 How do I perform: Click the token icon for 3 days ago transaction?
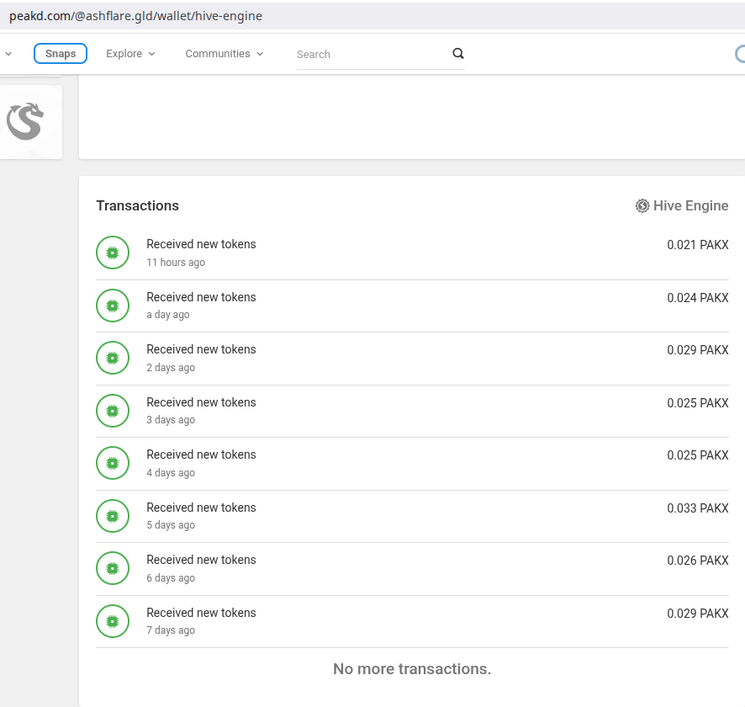click(113, 411)
